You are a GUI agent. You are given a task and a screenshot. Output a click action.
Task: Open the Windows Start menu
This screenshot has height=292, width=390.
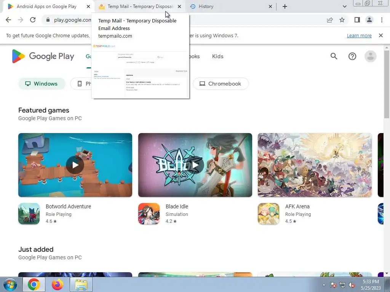10,284
